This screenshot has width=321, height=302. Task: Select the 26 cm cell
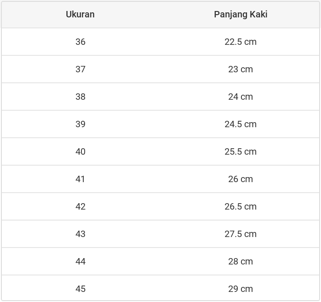[x=241, y=179]
